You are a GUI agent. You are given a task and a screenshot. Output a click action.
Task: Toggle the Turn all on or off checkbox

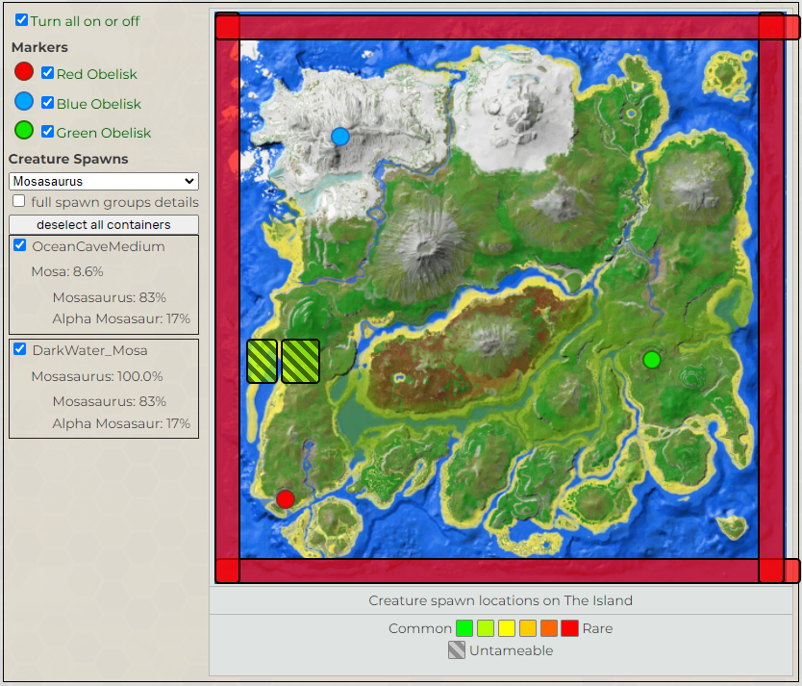(x=21, y=20)
